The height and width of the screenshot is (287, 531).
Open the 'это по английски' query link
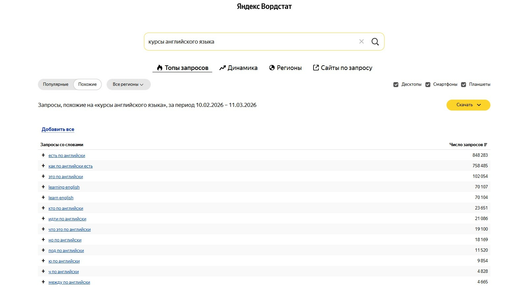(x=66, y=176)
